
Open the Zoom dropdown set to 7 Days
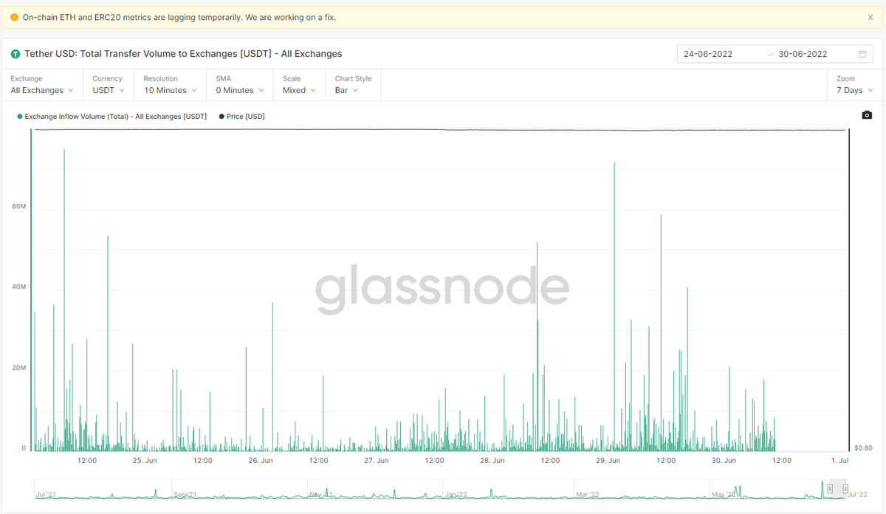(x=854, y=85)
